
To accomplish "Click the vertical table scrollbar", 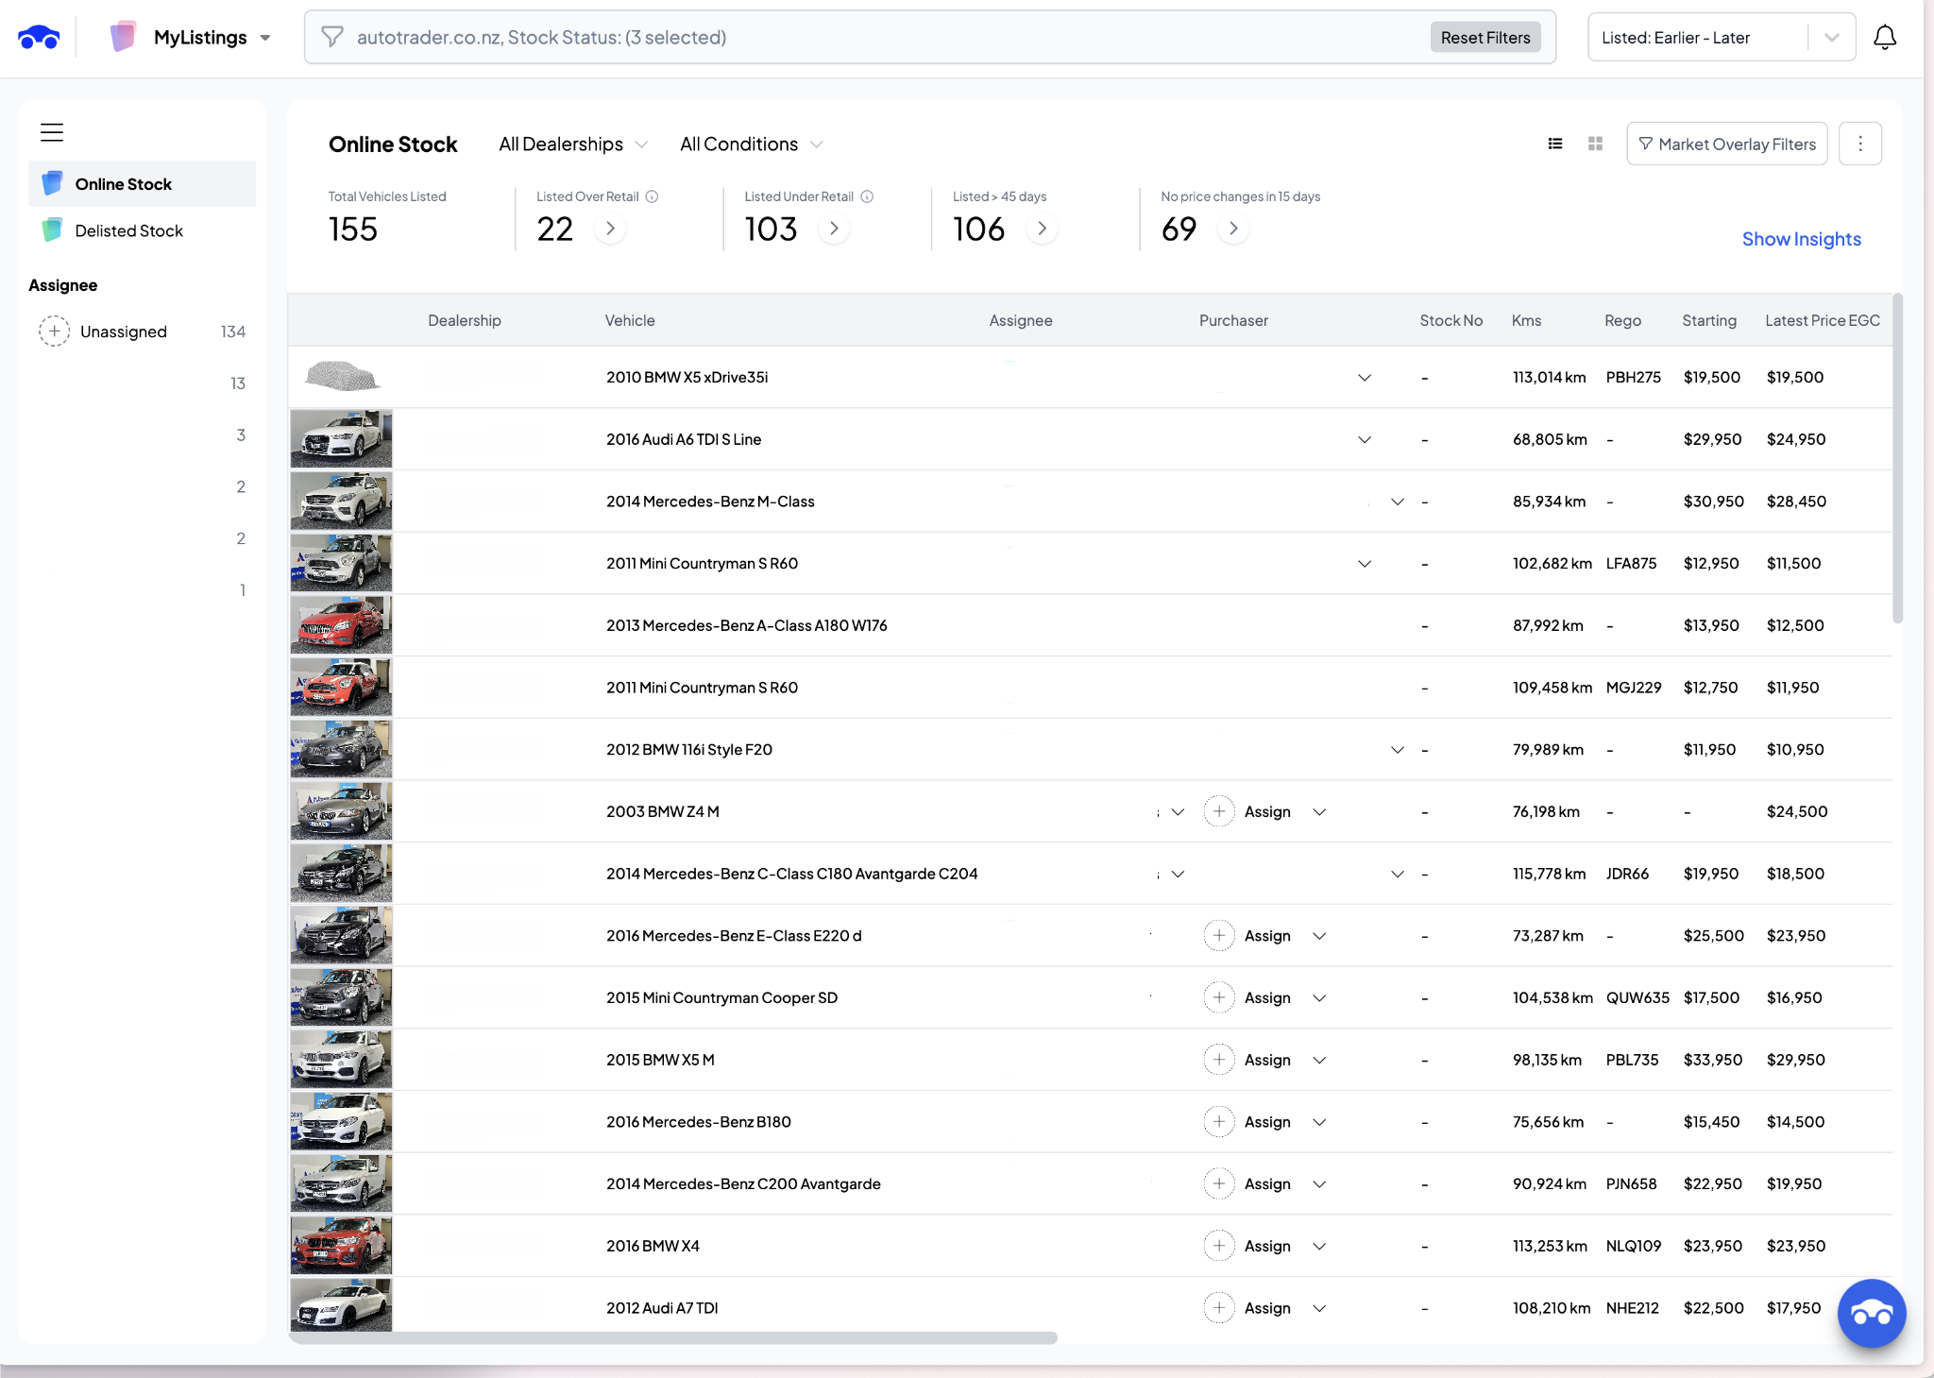I will click(x=1897, y=458).
